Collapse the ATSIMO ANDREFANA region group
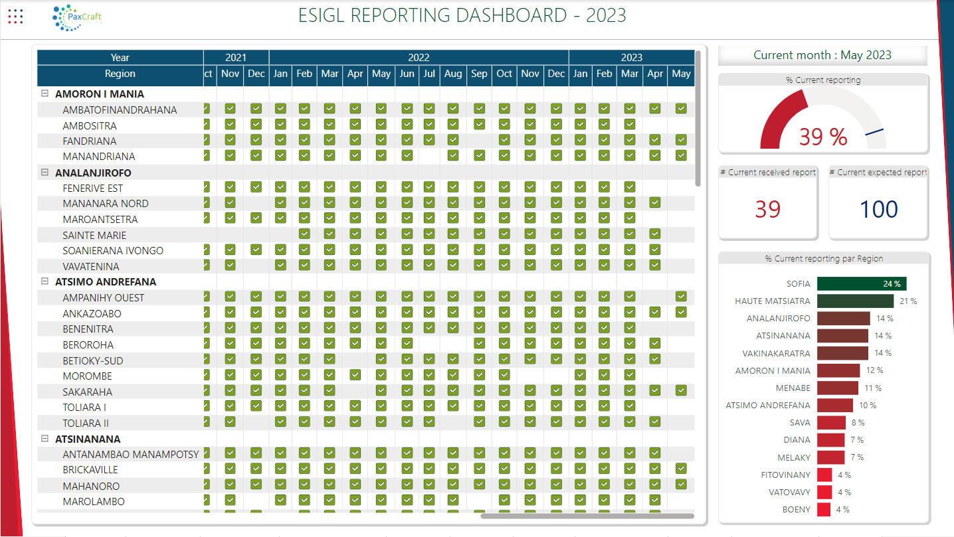 tap(45, 281)
